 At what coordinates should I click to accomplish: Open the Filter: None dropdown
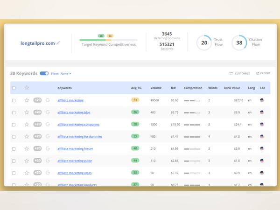click(x=61, y=74)
